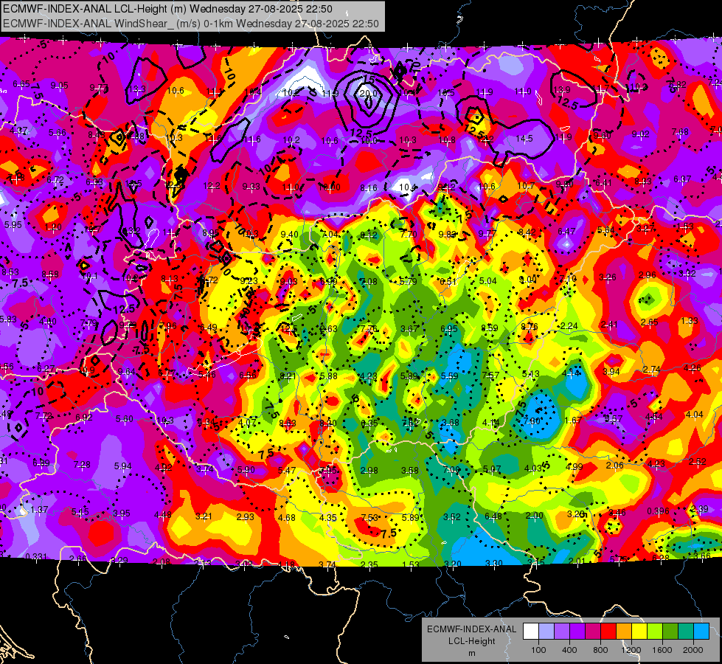Screen dimensions: 722x664
Task: Click the legend tick label 2000
Action: point(693,650)
